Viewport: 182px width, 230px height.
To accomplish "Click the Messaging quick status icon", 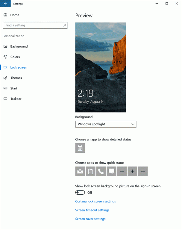I will tap(111, 171).
